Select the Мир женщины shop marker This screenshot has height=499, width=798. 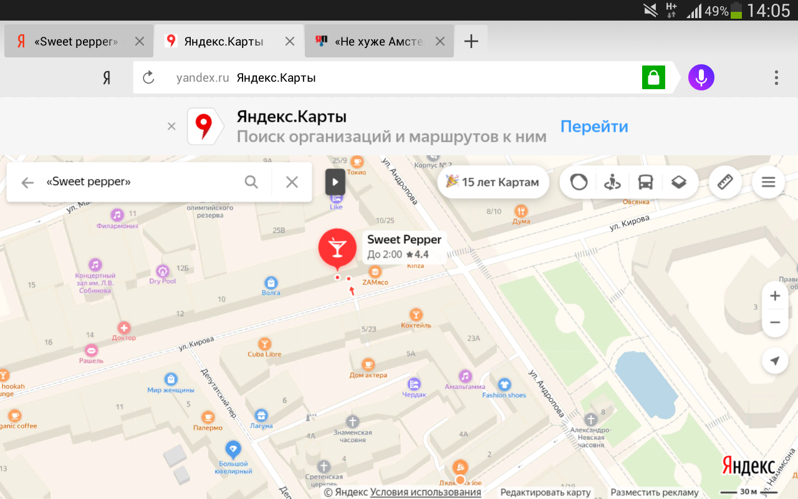click(171, 379)
